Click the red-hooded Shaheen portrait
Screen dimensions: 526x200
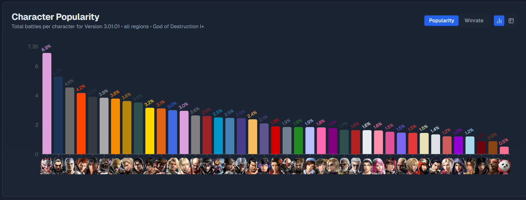click(424, 166)
